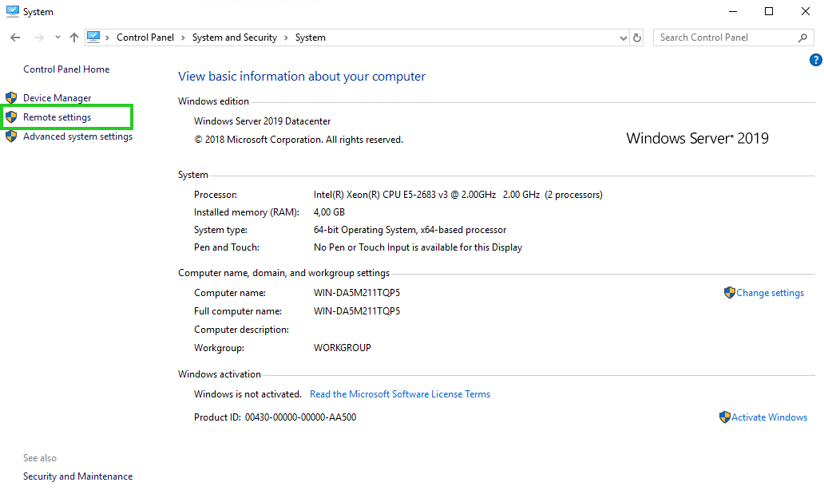Viewport: 824px width, 498px height.
Task: Open Security and Maintenance link
Action: (x=78, y=476)
